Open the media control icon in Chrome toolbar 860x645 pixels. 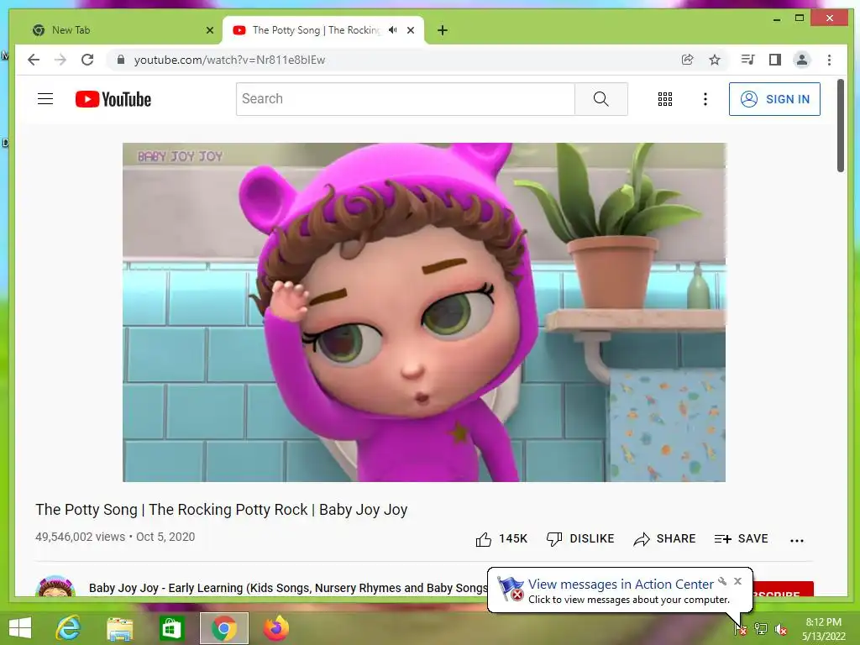coord(747,60)
